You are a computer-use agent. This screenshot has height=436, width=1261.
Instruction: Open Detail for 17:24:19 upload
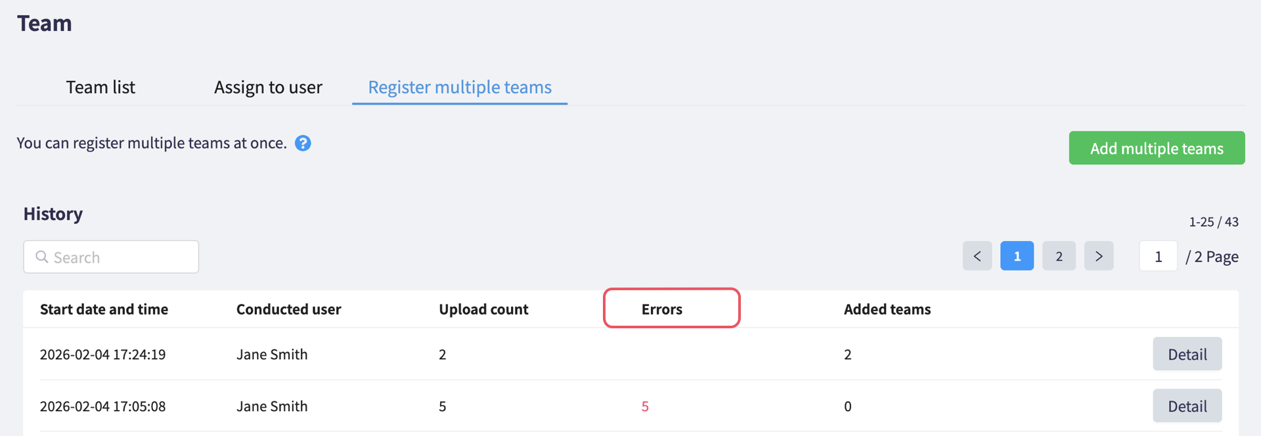[x=1187, y=355]
